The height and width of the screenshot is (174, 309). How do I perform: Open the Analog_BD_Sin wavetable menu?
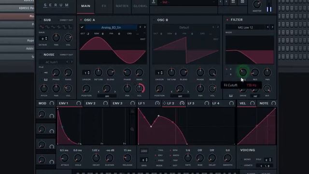pos(111,28)
